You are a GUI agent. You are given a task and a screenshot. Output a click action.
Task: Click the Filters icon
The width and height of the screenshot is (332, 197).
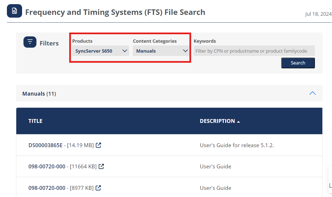coord(30,42)
